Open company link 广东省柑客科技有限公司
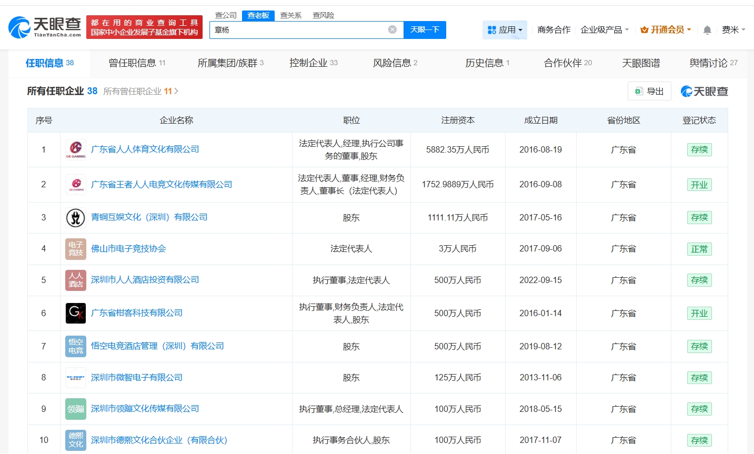 point(137,313)
